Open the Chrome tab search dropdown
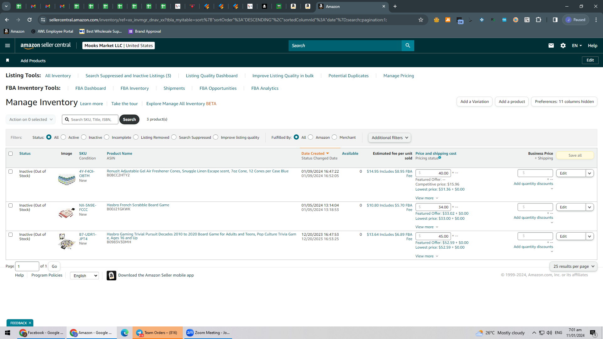The width and height of the screenshot is (603, 339). [6, 6]
